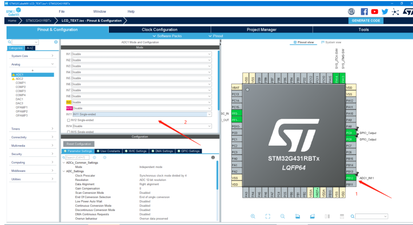
Task: Collapse ADC_Settings tree node
Action: tap(64, 171)
